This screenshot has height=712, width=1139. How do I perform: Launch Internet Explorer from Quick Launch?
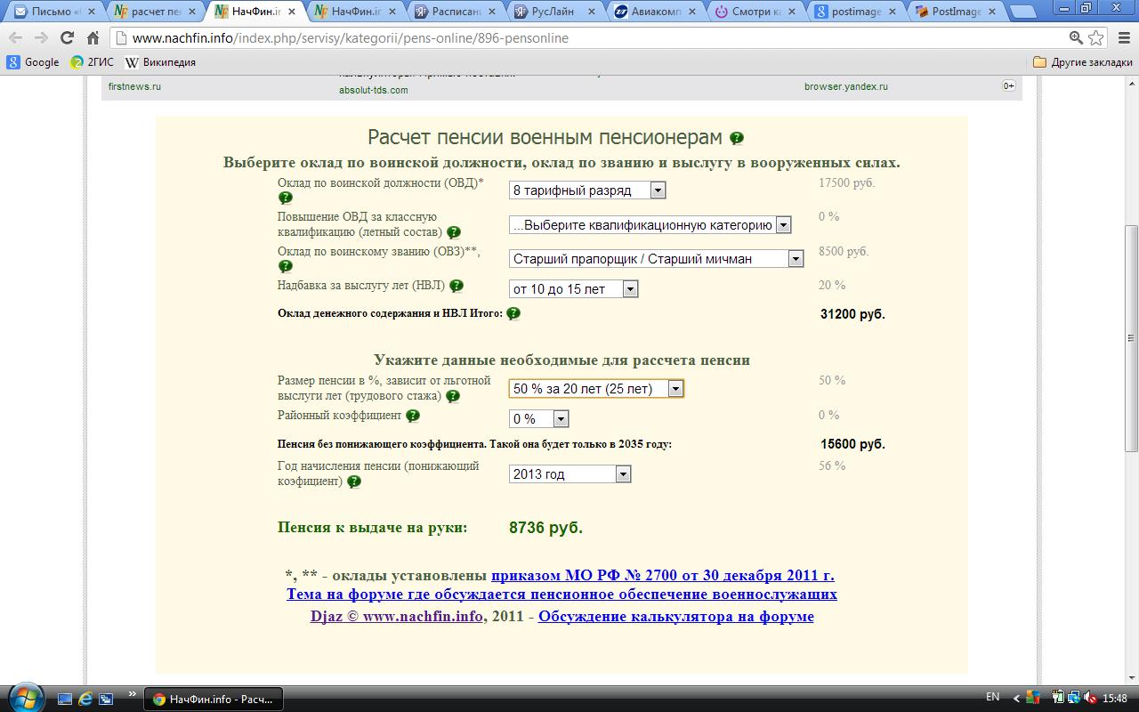pyautogui.click(x=85, y=700)
